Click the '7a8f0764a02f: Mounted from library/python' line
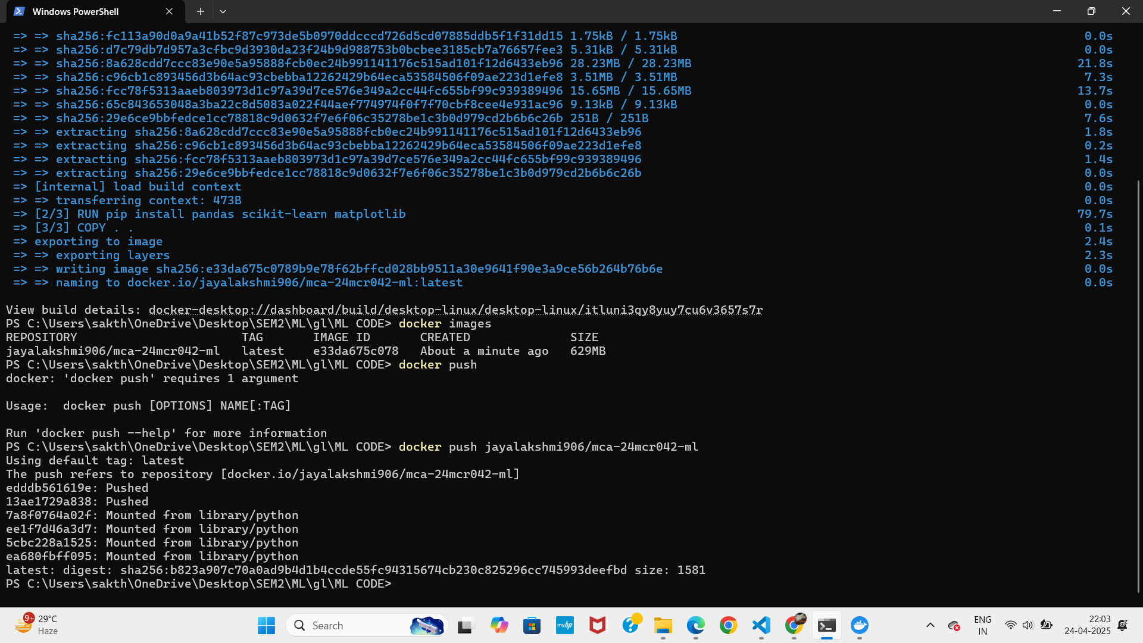Screen dimensions: 1143x643 tap(152, 515)
